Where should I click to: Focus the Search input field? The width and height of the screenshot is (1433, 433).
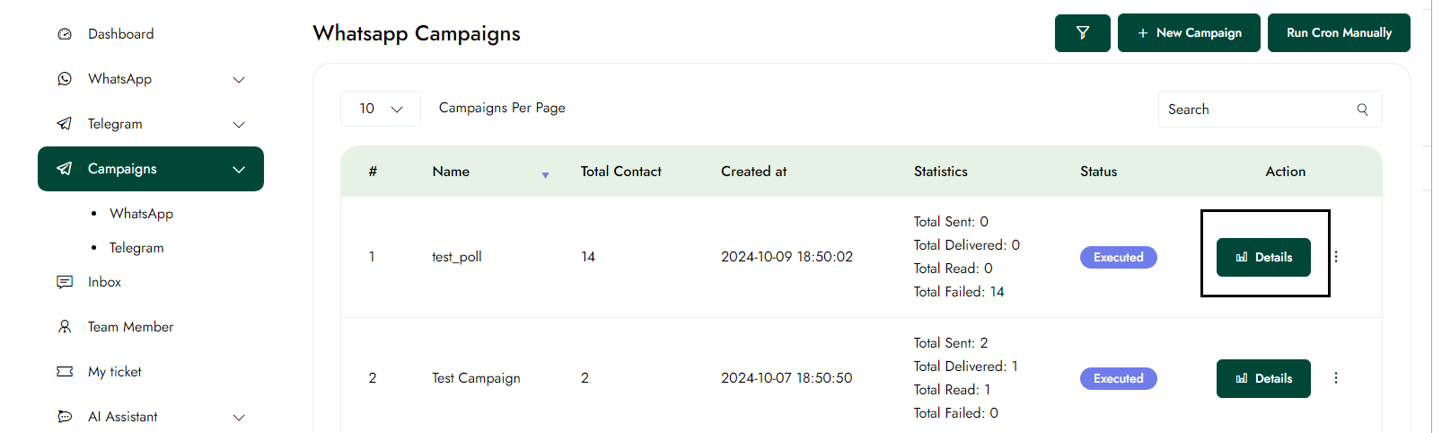pos(1257,110)
